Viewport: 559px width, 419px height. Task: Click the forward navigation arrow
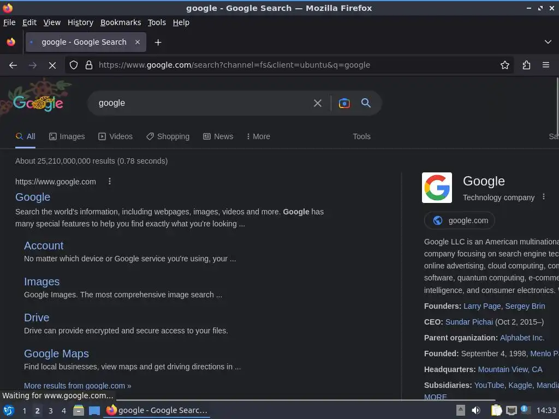(32, 65)
